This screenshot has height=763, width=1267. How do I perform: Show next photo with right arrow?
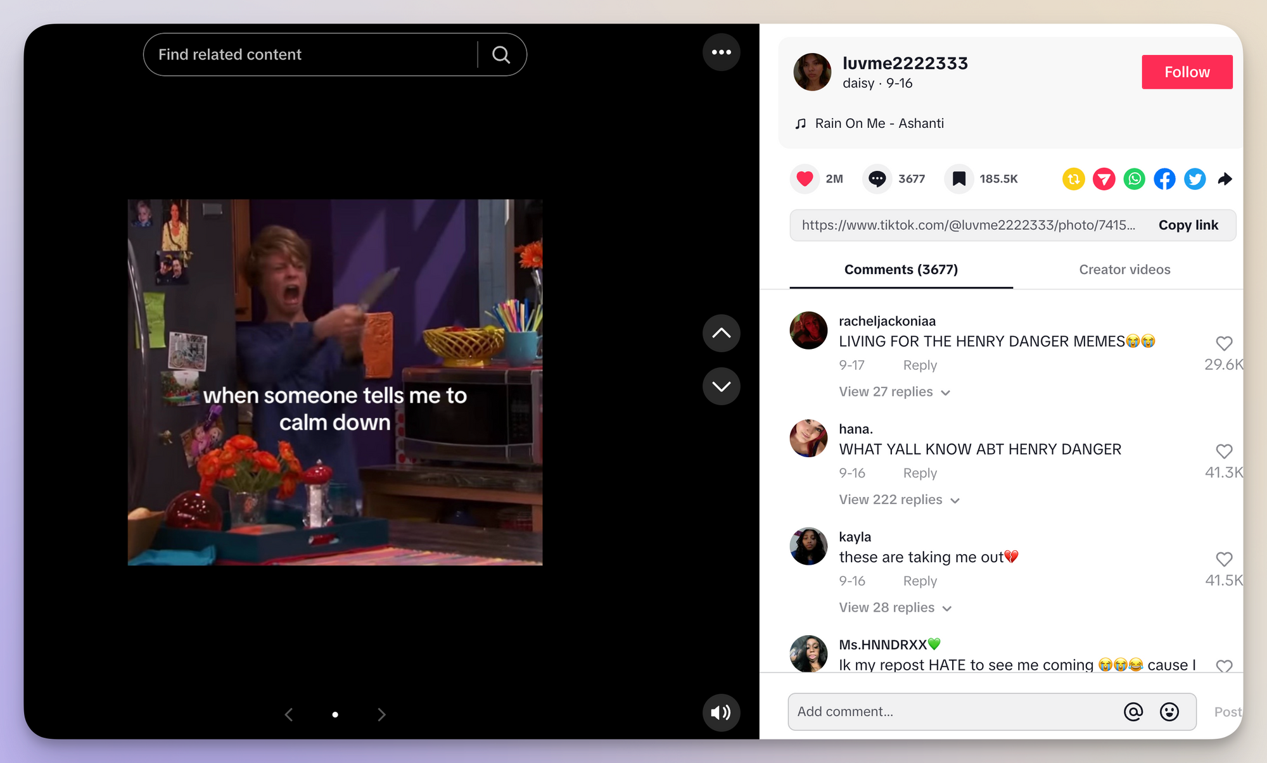coord(381,715)
